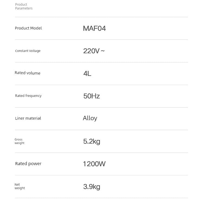Viewport: 203px width, 203px height.
Task: Click the Product Model label
Action: coord(28,28)
